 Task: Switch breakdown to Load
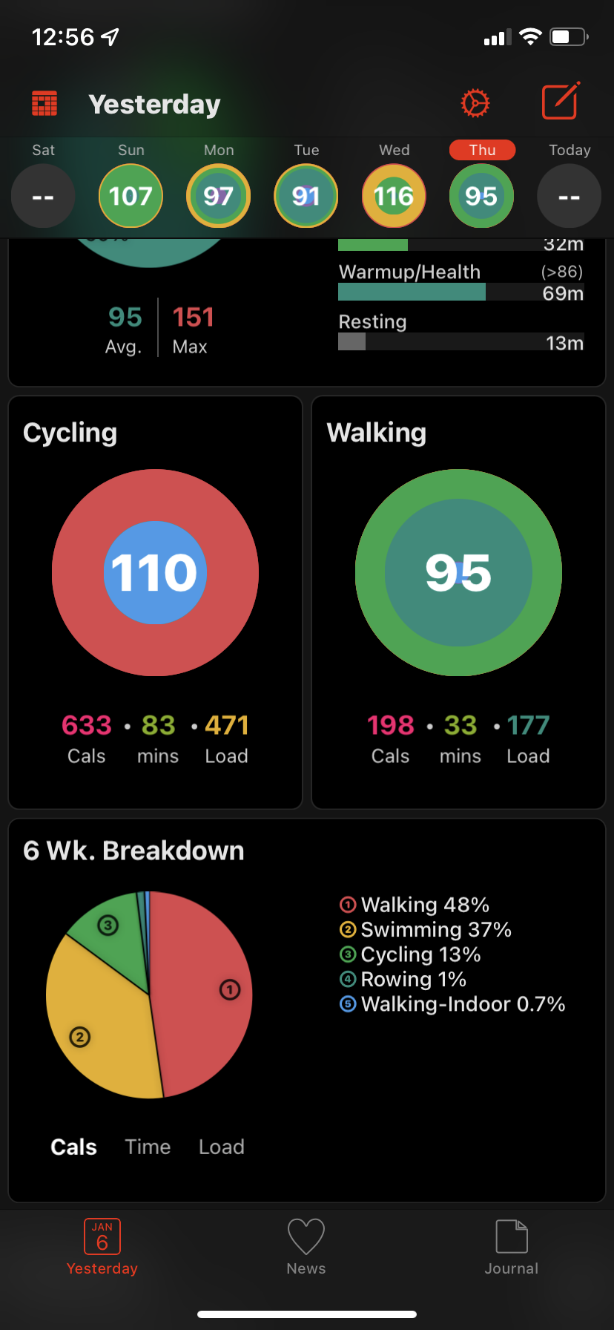click(221, 1147)
